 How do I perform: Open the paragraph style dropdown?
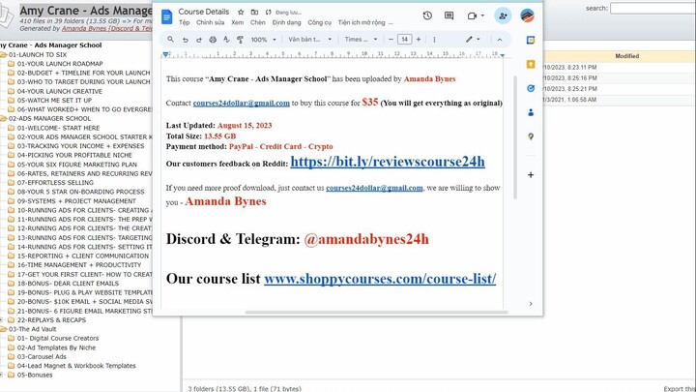[x=310, y=39]
